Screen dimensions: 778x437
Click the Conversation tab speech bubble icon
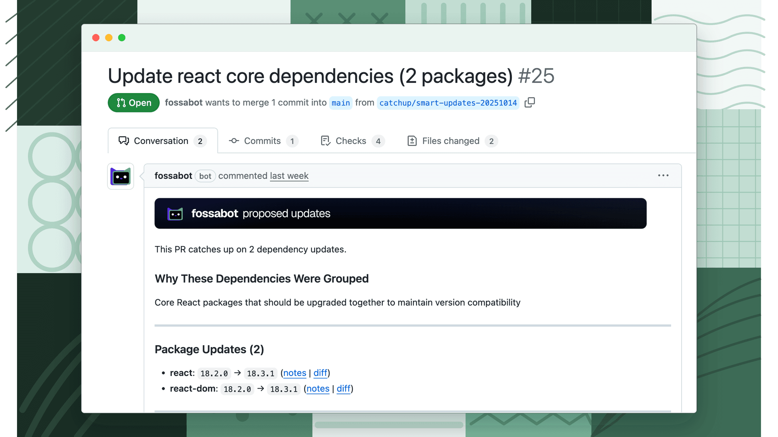pyautogui.click(x=124, y=140)
